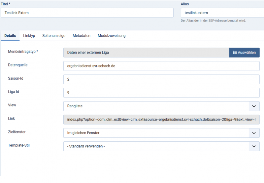264x183 pixels.
Task: Select the Details tab
Action: (10, 36)
